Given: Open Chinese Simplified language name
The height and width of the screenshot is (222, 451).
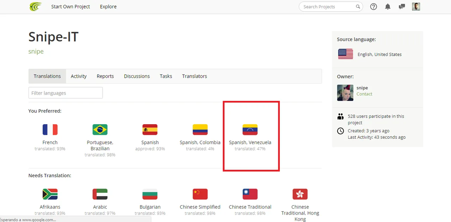Looking at the screenshot, I should pos(200,207).
